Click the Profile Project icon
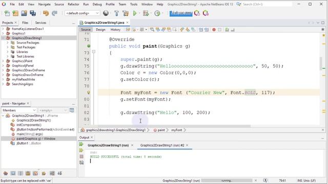The height and width of the screenshot is (184, 328). point(157,13)
